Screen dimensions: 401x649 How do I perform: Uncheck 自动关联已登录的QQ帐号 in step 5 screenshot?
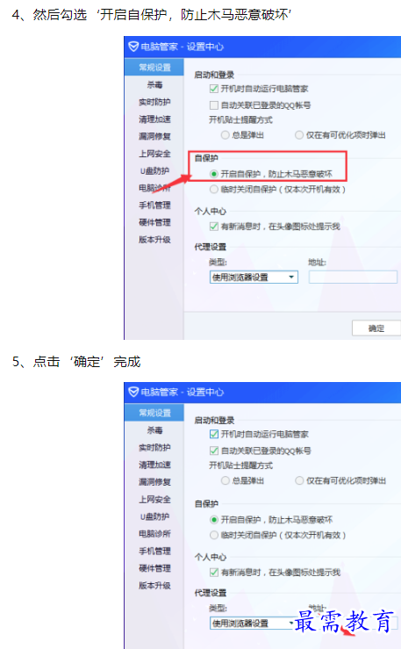(214, 451)
